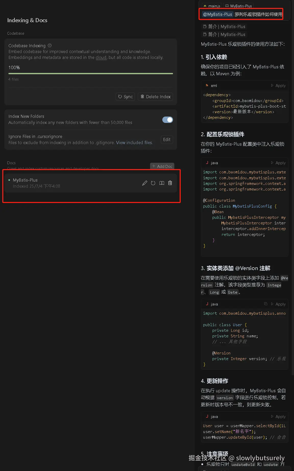Viewport: 294px width, 471px height.
Task: Click the Delete Index button
Action: click(x=155, y=97)
